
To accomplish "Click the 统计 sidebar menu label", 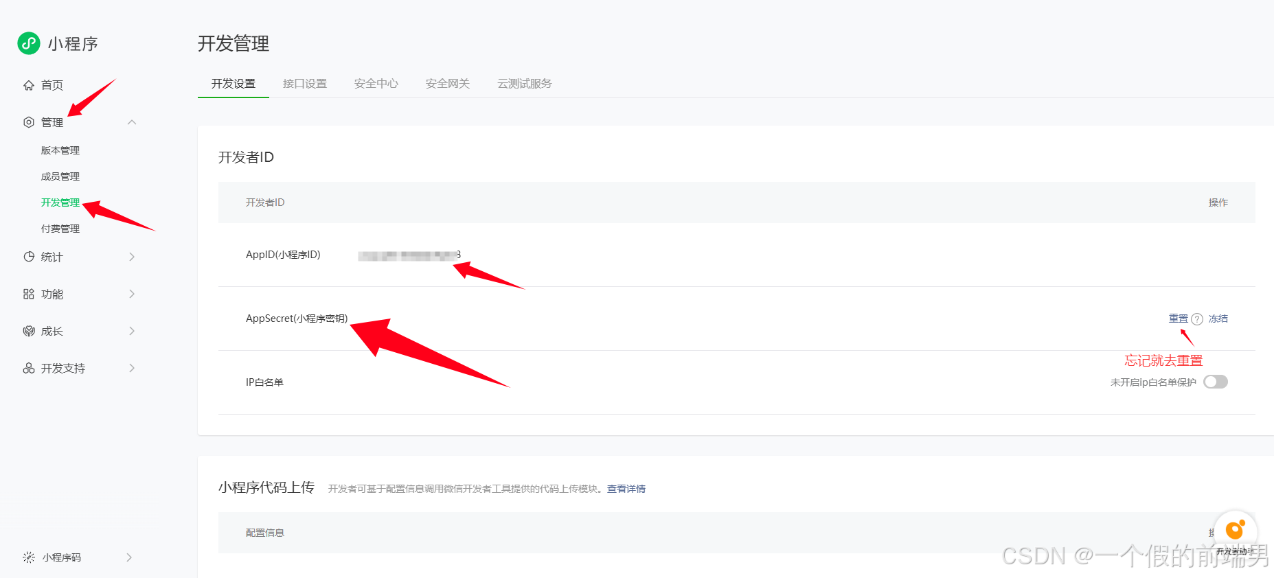I will coord(52,257).
